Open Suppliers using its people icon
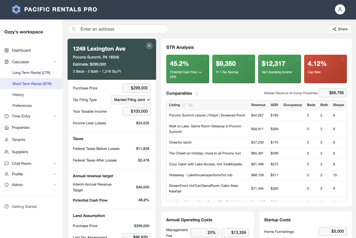The image size is (356, 238). (6, 152)
